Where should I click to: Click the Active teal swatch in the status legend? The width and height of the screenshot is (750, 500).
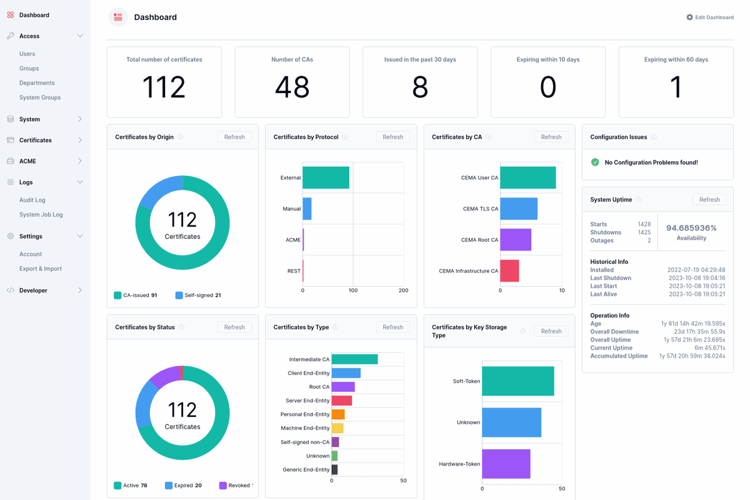point(117,485)
